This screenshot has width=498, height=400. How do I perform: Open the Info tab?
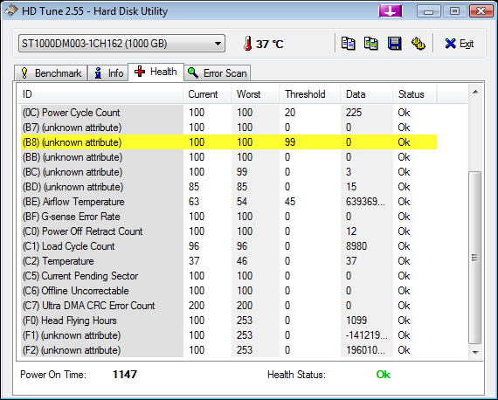pos(108,73)
